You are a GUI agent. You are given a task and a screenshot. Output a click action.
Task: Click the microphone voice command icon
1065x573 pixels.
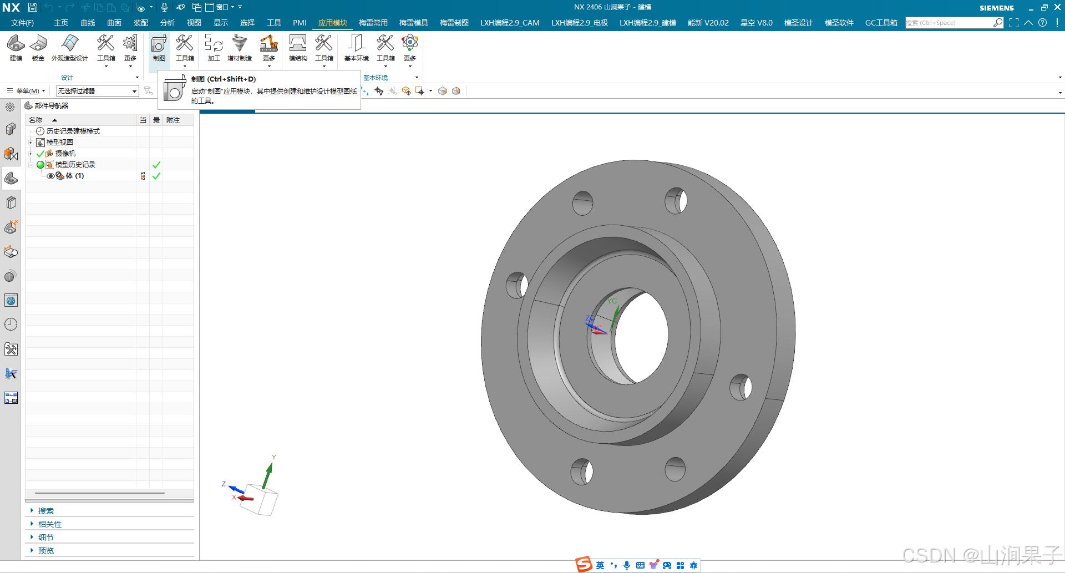tap(164, 7)
